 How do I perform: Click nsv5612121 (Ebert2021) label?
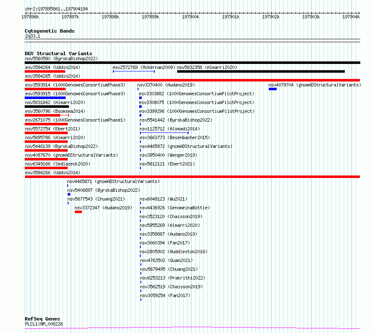coord(167,164)
